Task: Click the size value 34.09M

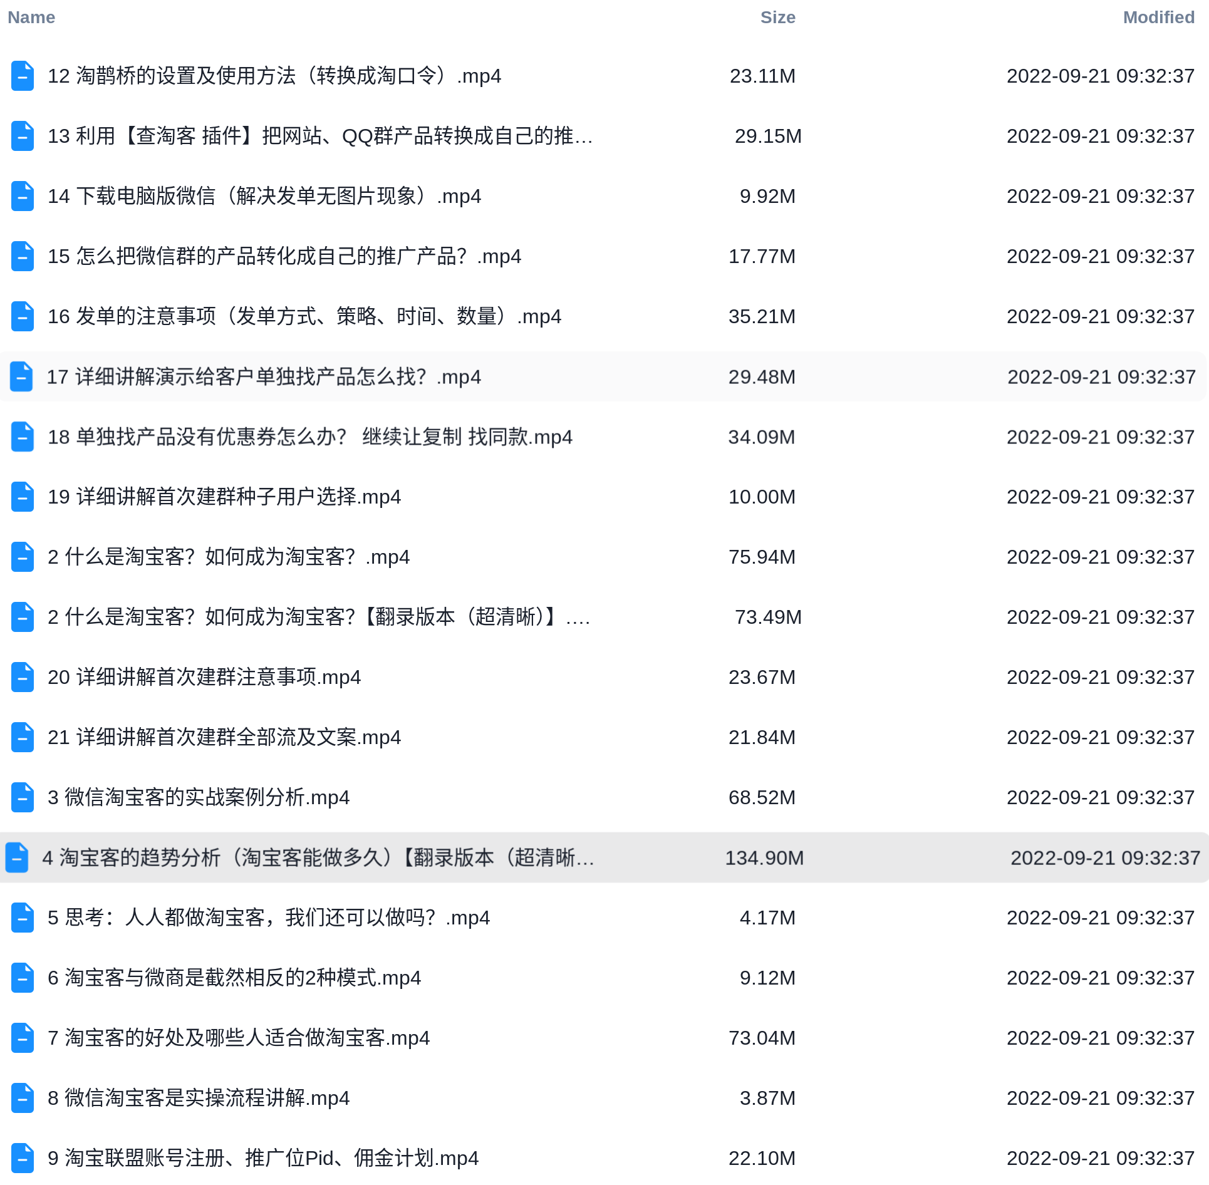Action: coord(762,437)
